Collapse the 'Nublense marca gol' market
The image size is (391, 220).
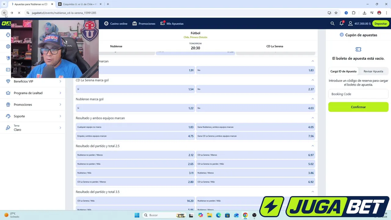(312, 99)
